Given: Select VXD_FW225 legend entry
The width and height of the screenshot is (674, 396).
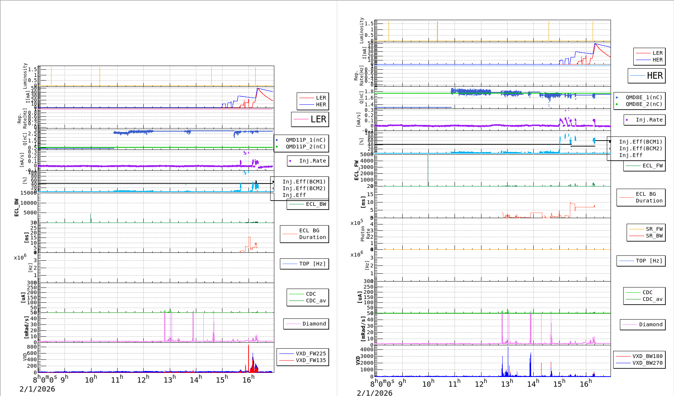Looking at the screenshot, I should click(311, 353).
